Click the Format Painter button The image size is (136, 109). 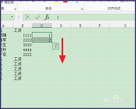pyautogui.click(x=7, y=2)
